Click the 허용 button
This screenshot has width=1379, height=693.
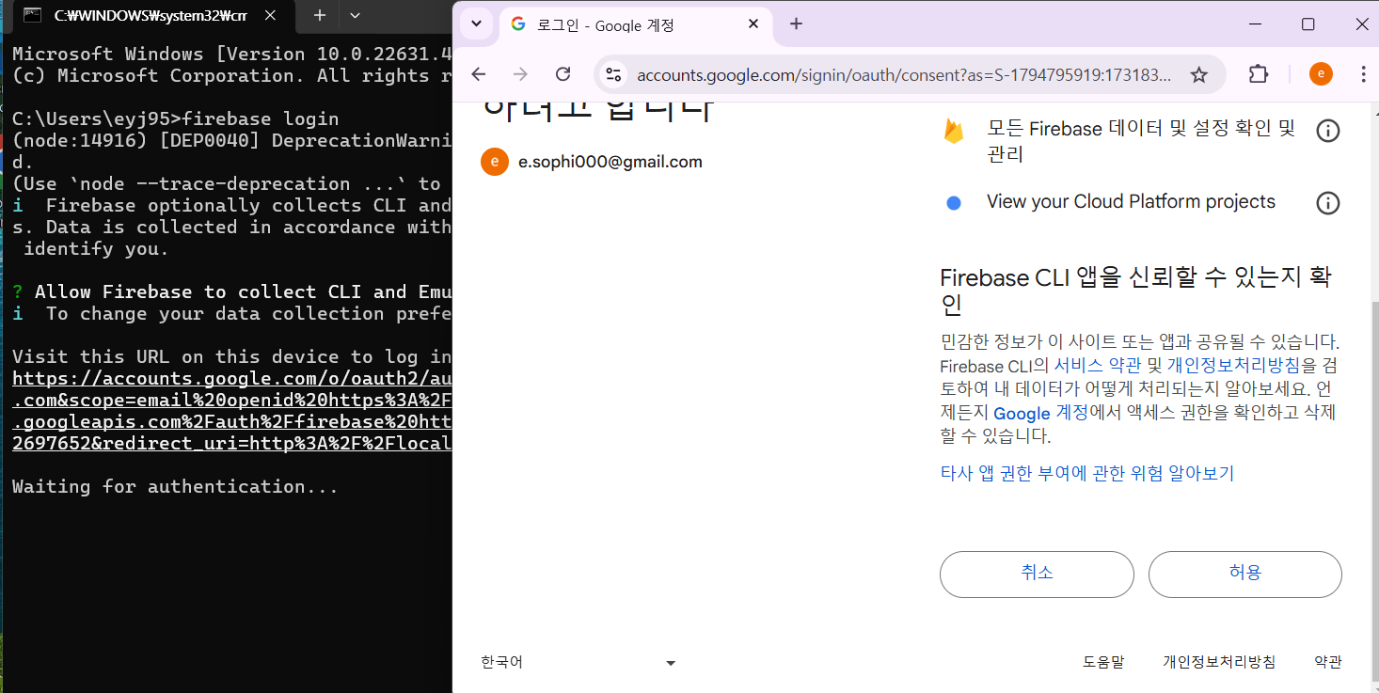1245,574
